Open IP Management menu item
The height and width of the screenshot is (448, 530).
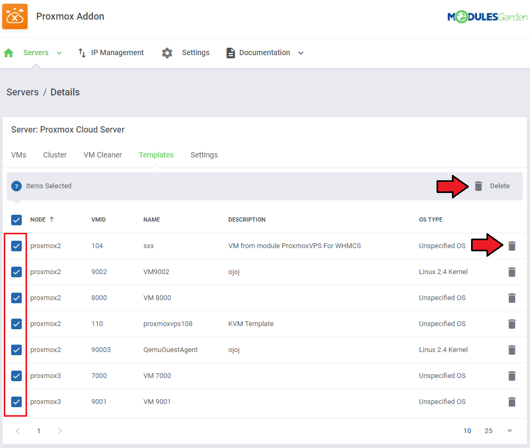point(117,52)
